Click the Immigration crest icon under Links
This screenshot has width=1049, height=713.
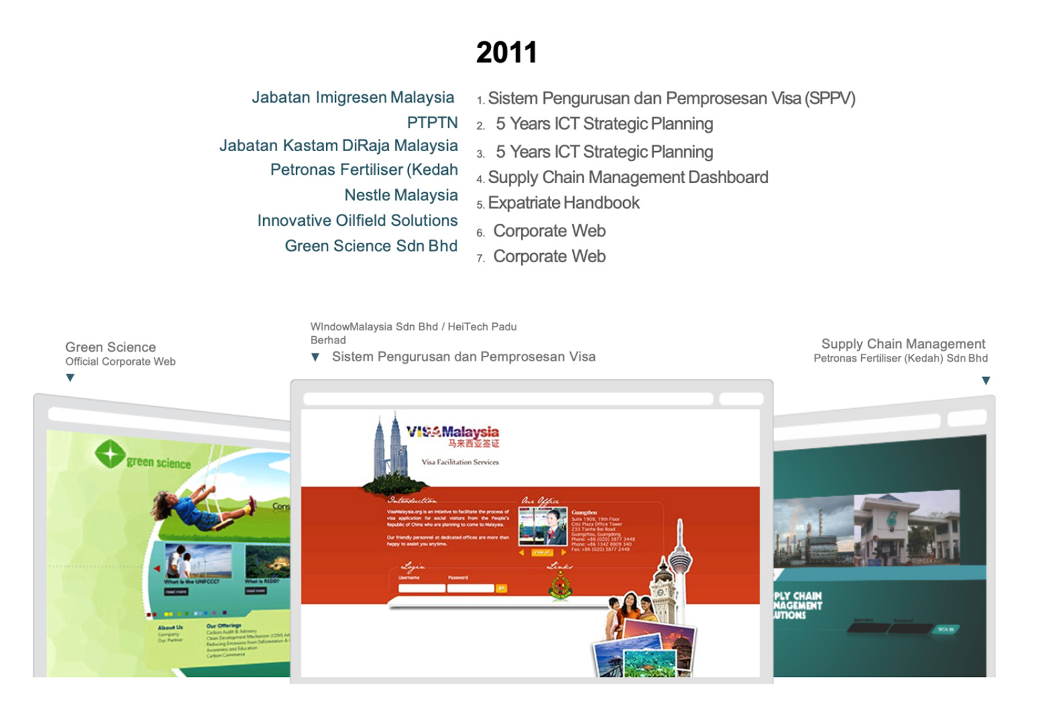(x=560, y=585)
